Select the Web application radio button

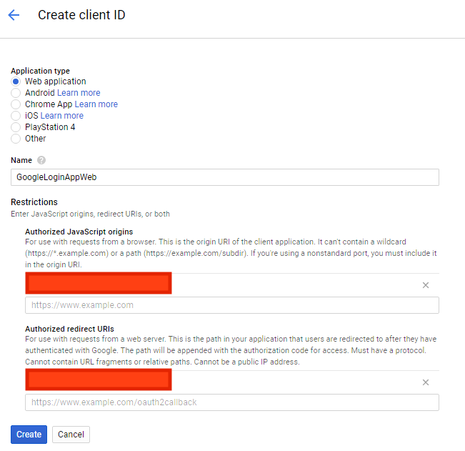[16, 81]
